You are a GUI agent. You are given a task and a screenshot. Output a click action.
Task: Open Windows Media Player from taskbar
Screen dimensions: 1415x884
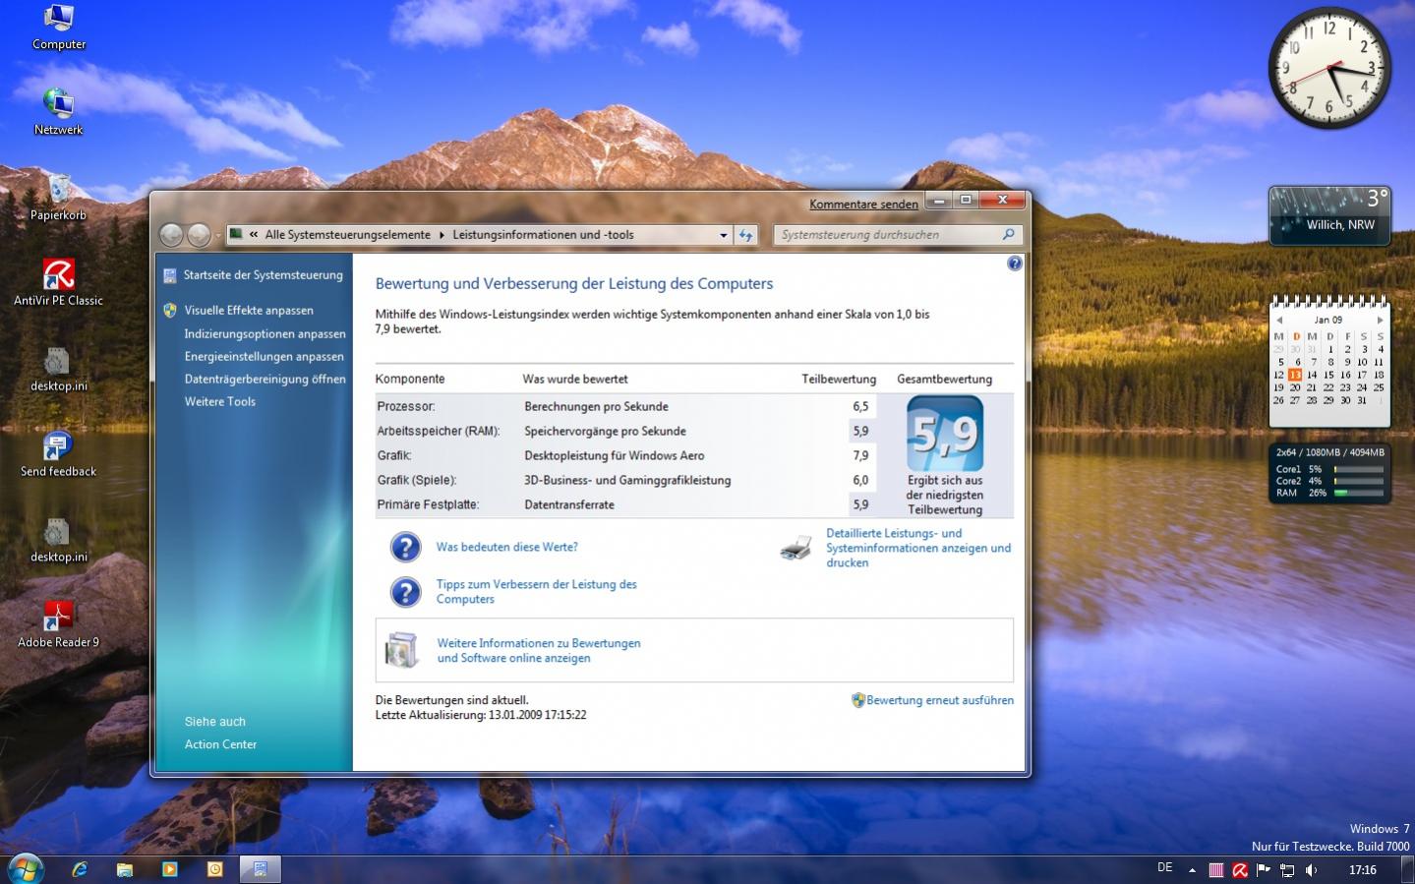170,869
